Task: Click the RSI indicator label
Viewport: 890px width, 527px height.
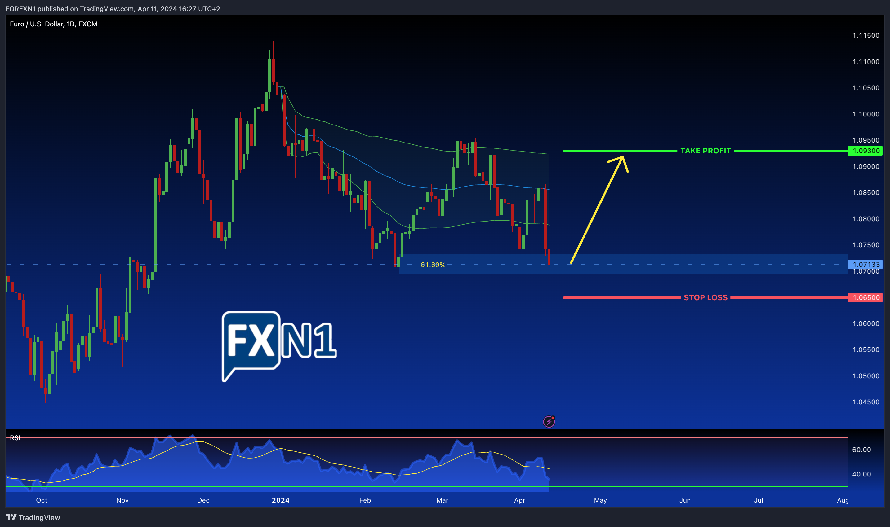Action: (15, 438)
